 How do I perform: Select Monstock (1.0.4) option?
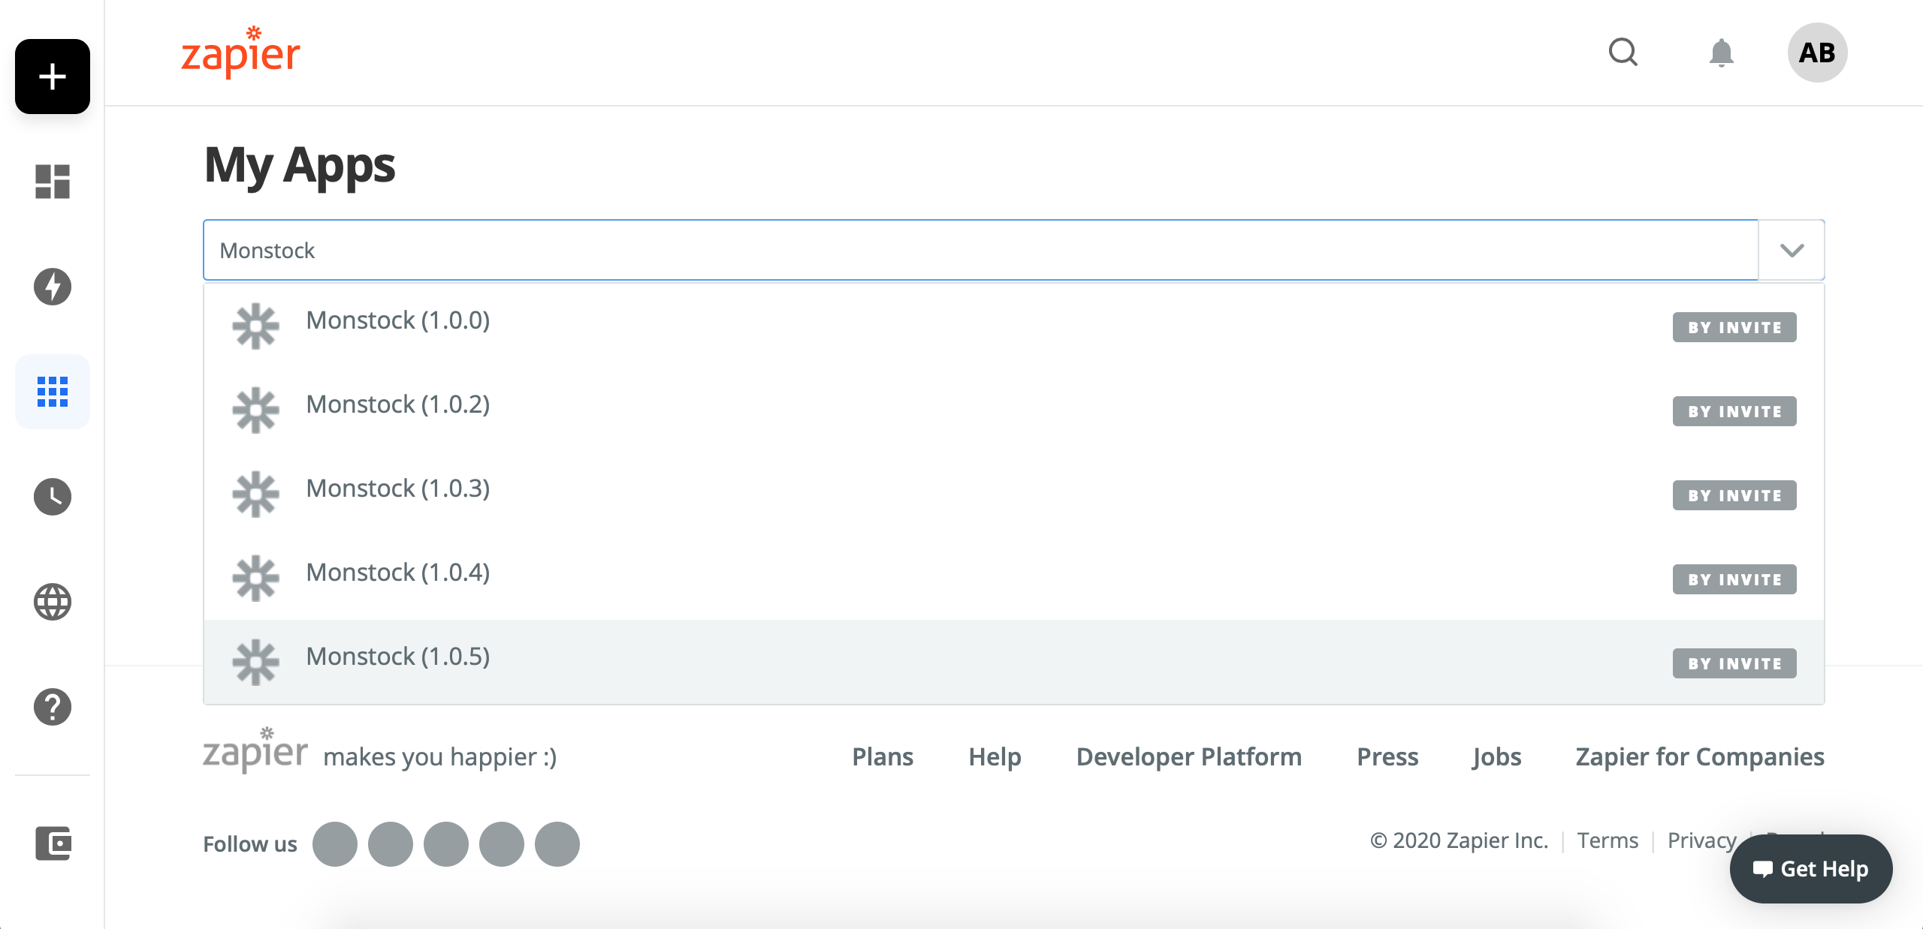pyautogui.click(x=1014, y=578)
